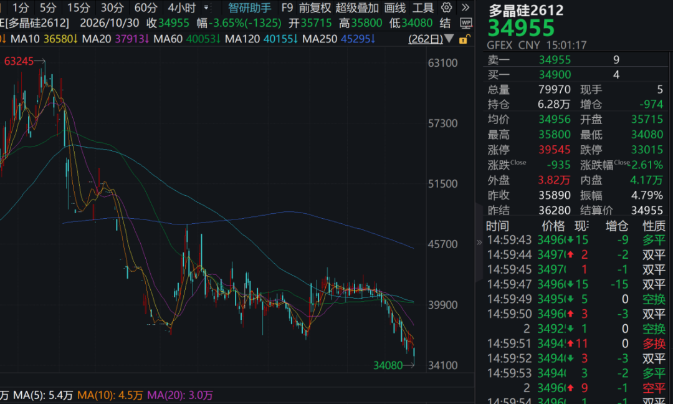Click the 14:59:43 trade tick row
Image resolution: width=673 pixels, height=404 pixels.
click(x=576, y=240)
